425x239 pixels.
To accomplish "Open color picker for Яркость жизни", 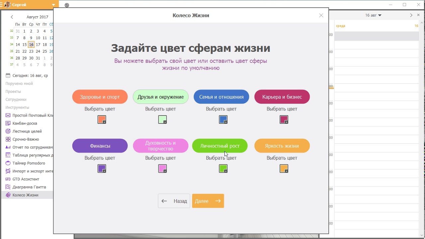I will [284, 169].
